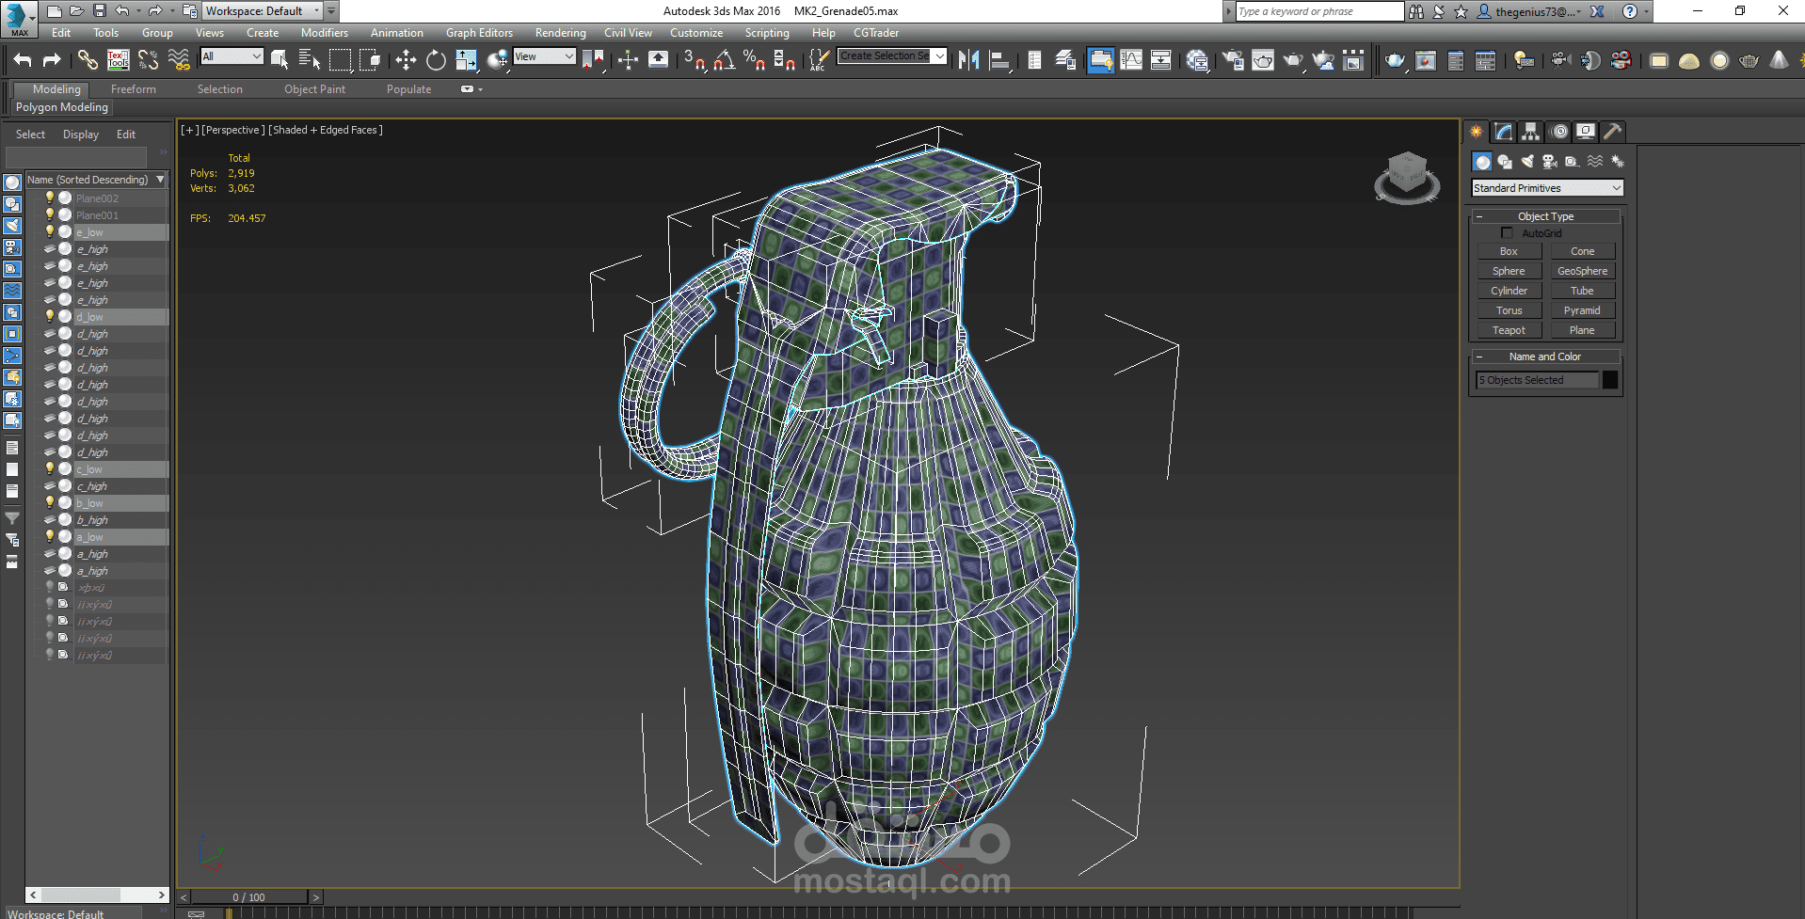Open the selection filter All dropdown
Screen dimensions: 1805x919
click(232, 56)
